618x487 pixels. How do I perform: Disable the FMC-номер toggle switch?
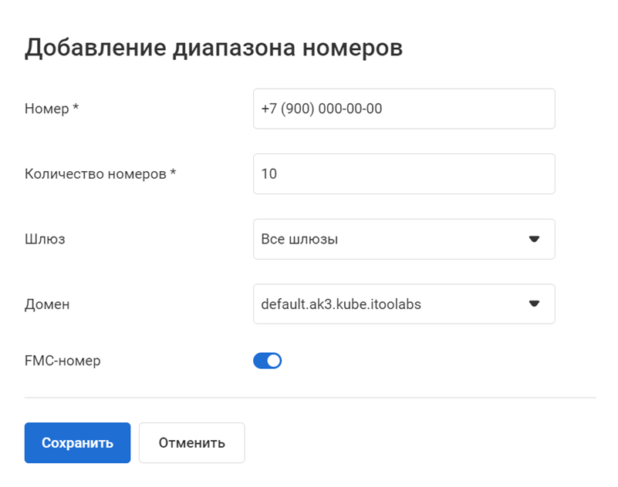(267, 361)
